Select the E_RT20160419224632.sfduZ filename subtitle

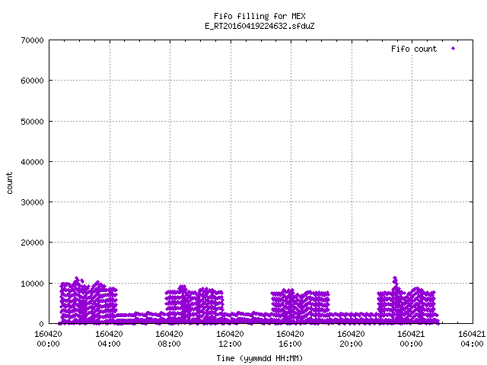[259, 26]
